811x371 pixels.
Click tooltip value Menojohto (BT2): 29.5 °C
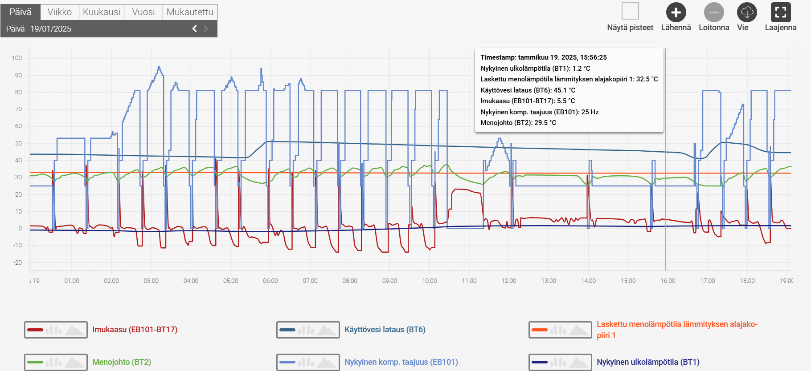pyautogui.click(x=518, y=123)
